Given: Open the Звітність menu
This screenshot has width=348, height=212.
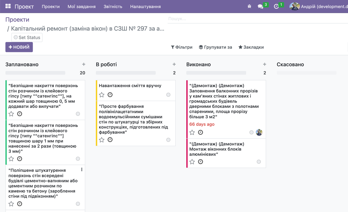Looking at the screenshot, I should tap(112, 6).
